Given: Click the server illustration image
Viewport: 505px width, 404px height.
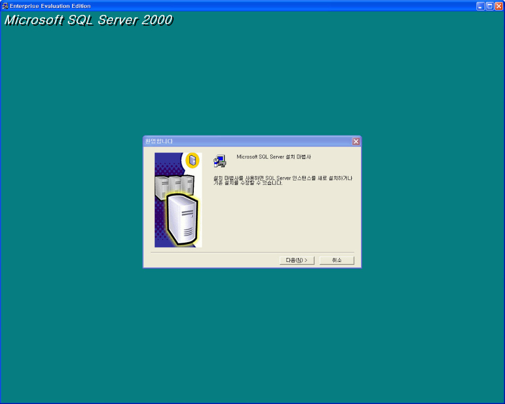Looking at the screenshot, I should coord(178,200).
